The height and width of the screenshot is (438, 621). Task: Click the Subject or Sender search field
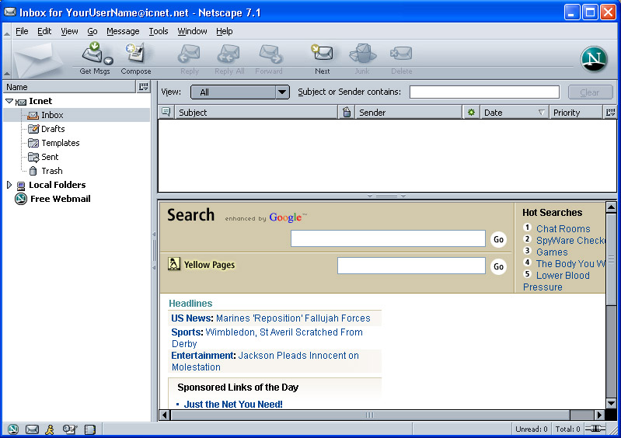tap(483, 92)
